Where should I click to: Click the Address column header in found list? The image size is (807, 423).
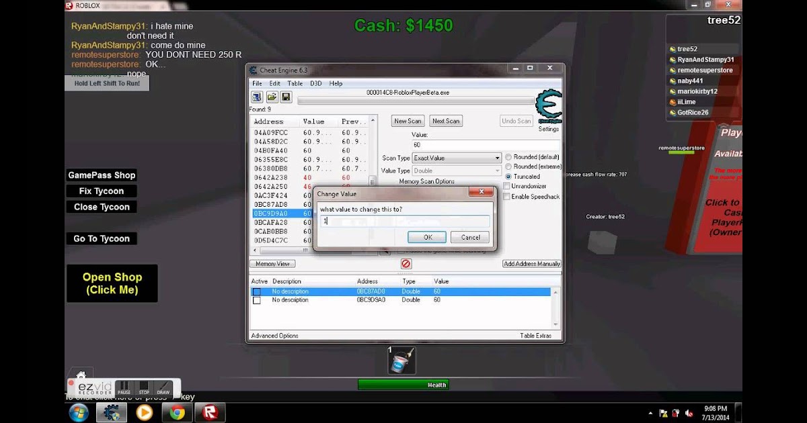point(276,122)
